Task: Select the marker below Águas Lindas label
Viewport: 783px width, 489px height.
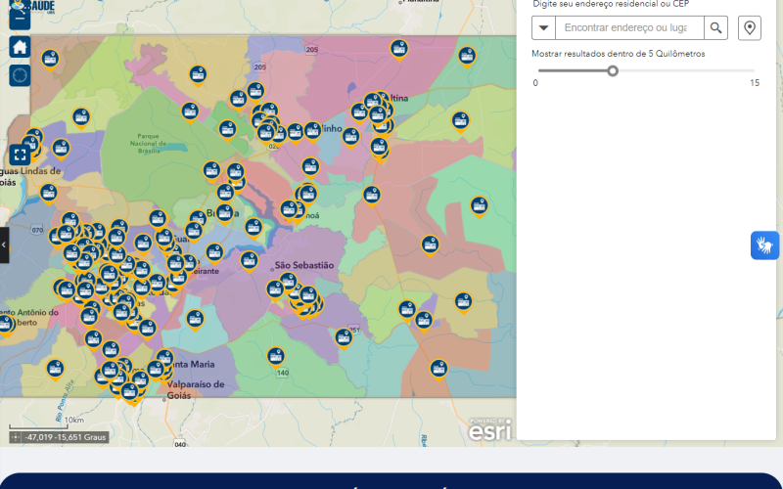Action: pyautogui.click(x=48, y=193)
